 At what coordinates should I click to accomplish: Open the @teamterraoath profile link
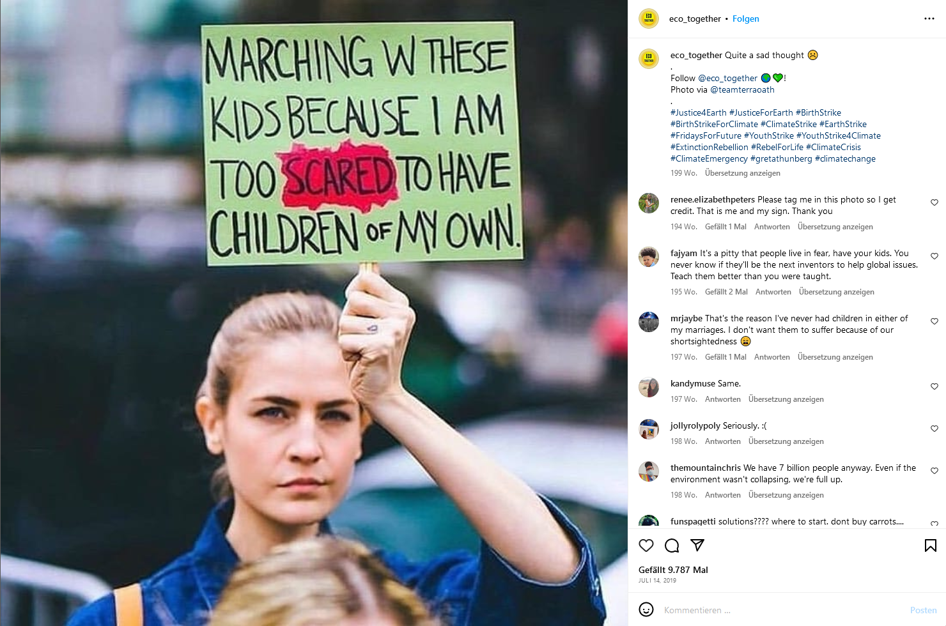(x=742, y=89)
